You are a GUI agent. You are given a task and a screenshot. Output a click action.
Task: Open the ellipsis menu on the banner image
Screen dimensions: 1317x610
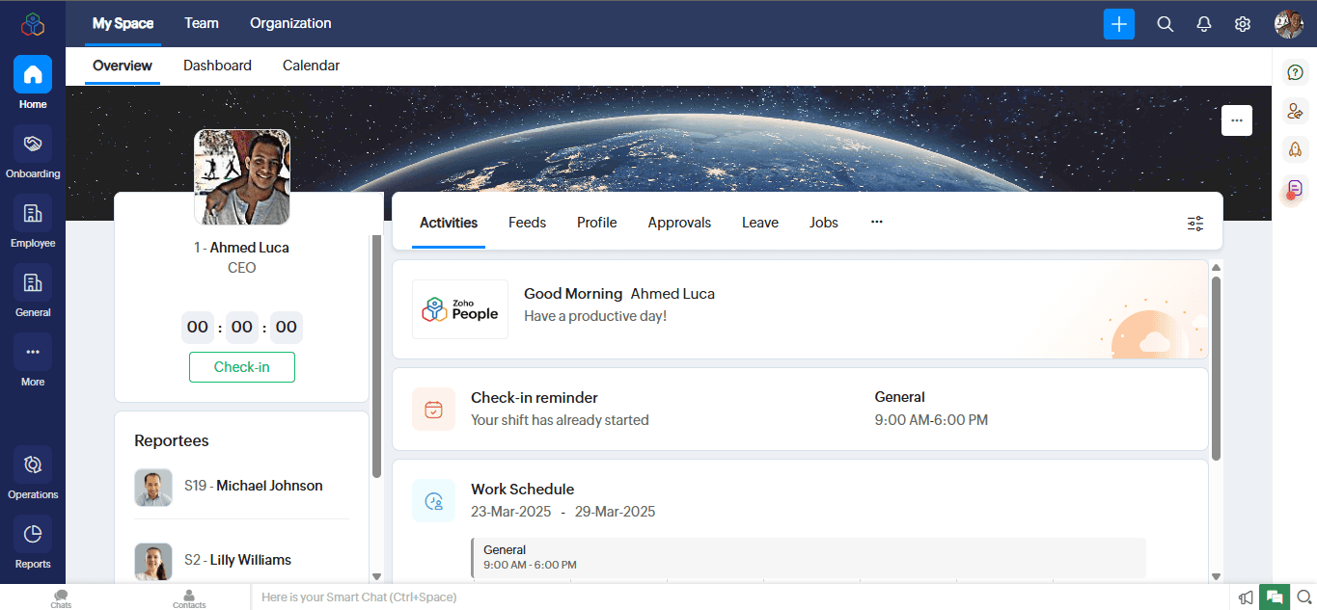click(1236, 119)
